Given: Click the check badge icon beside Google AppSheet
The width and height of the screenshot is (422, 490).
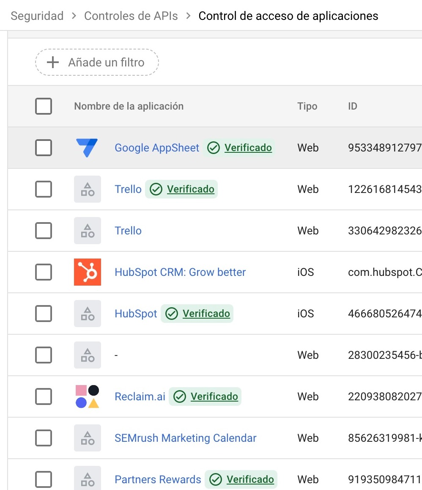Looking at the screenshot, I should click(214, 148).
